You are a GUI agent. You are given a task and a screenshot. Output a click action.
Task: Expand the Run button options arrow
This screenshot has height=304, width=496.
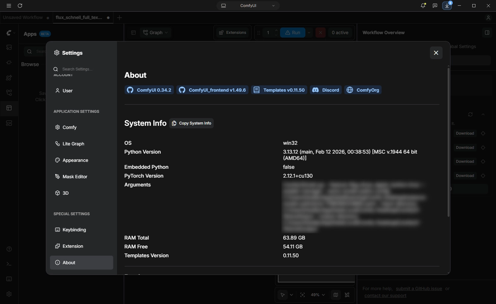point(309,33)
